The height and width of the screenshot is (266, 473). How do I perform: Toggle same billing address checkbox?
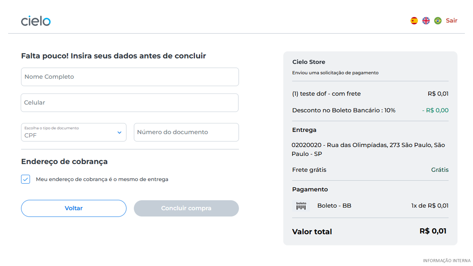[25, 179]
